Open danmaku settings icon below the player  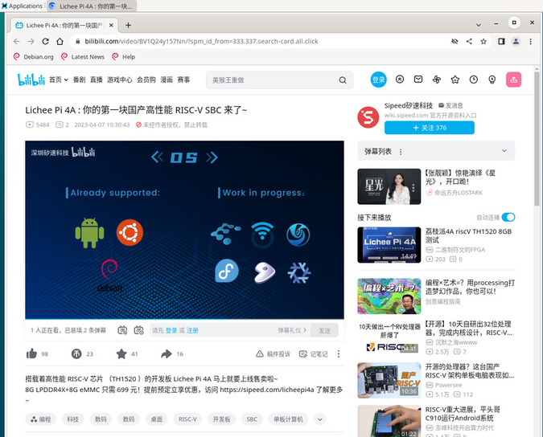coord(139,330)
